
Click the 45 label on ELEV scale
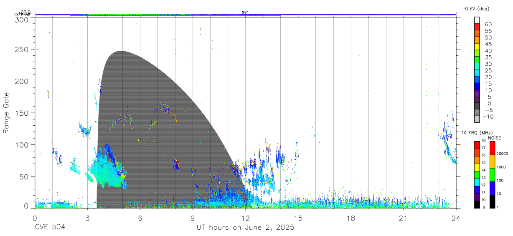[x=488, y=44]
